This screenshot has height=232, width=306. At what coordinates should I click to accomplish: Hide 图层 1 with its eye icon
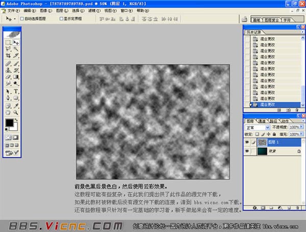coord(247,142)
